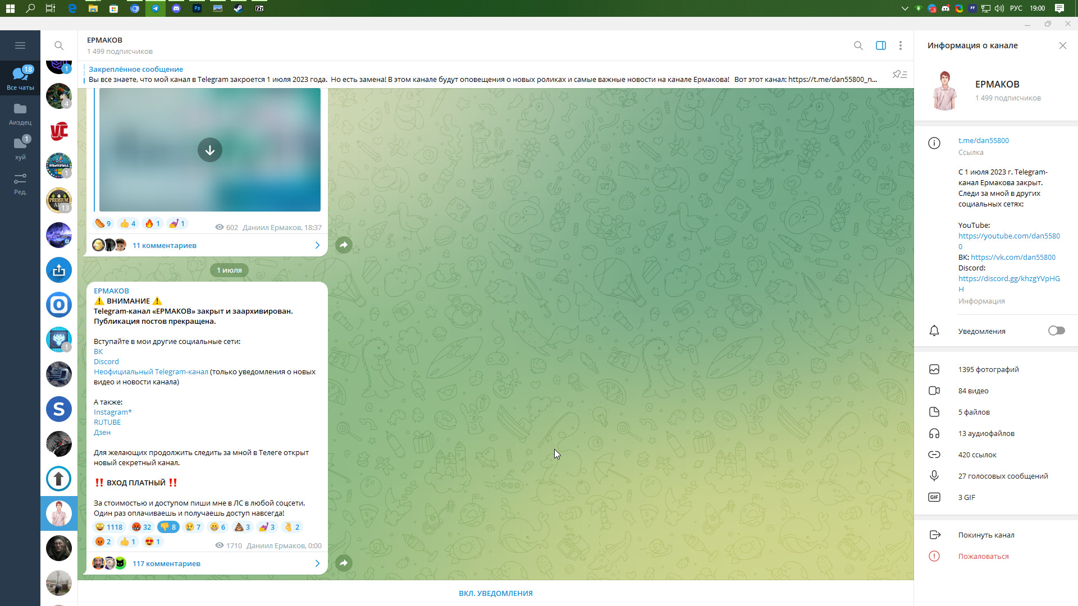Switch to the Аиздец folder tab
The height and width of the screenshot is (606, 1078).
pos(20,113)
